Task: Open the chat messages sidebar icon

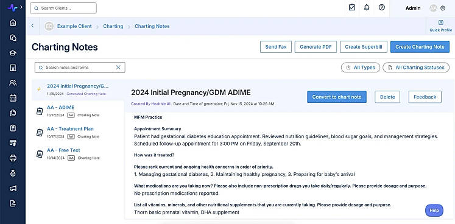Action: pyautogui.click(x=13, y=38)
